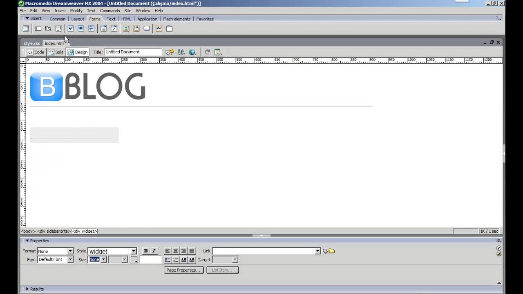
Task: Switch to Code view
Action: (36, 52)
